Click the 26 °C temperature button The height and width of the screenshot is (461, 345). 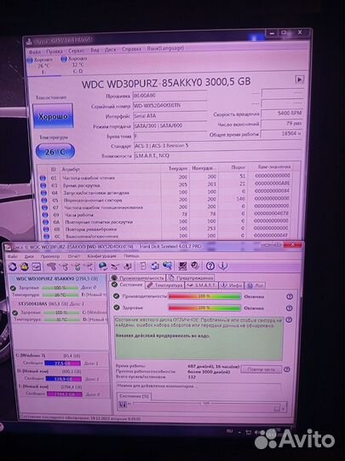coord(55,152)
